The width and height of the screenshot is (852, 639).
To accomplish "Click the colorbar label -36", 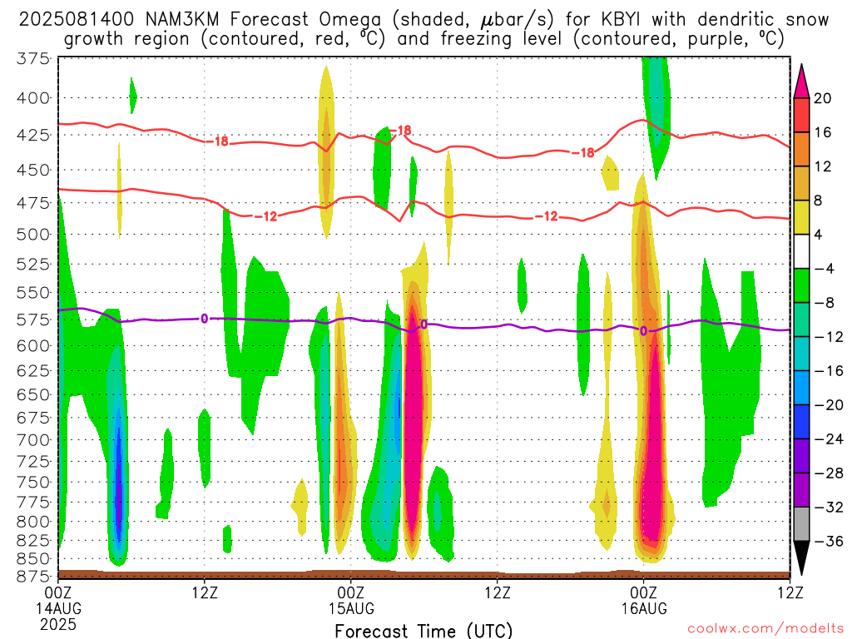I will pos(829,541).
